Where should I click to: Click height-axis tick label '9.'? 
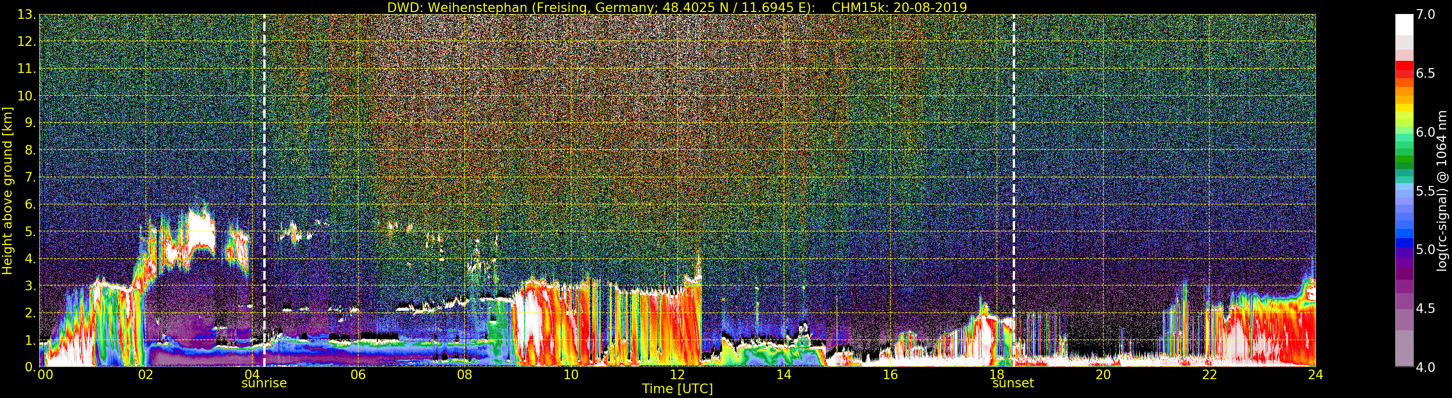tap(30, 123)
